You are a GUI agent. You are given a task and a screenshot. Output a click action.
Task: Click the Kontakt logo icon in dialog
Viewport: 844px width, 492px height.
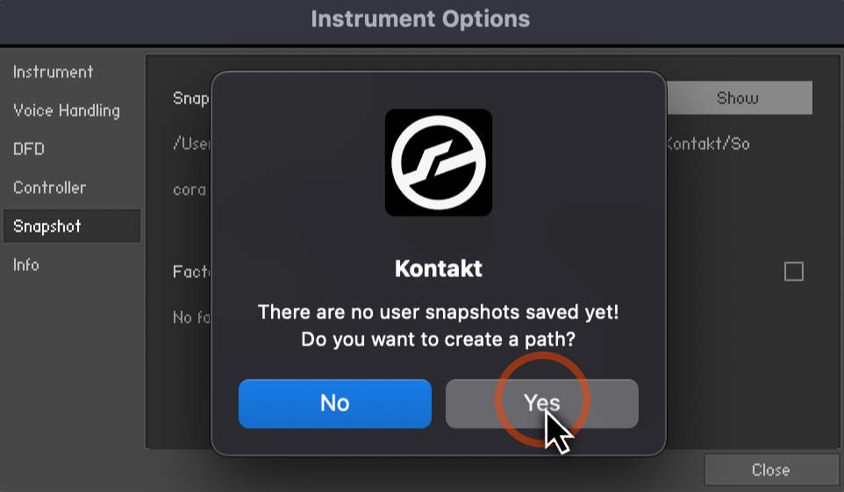[438, 162]
